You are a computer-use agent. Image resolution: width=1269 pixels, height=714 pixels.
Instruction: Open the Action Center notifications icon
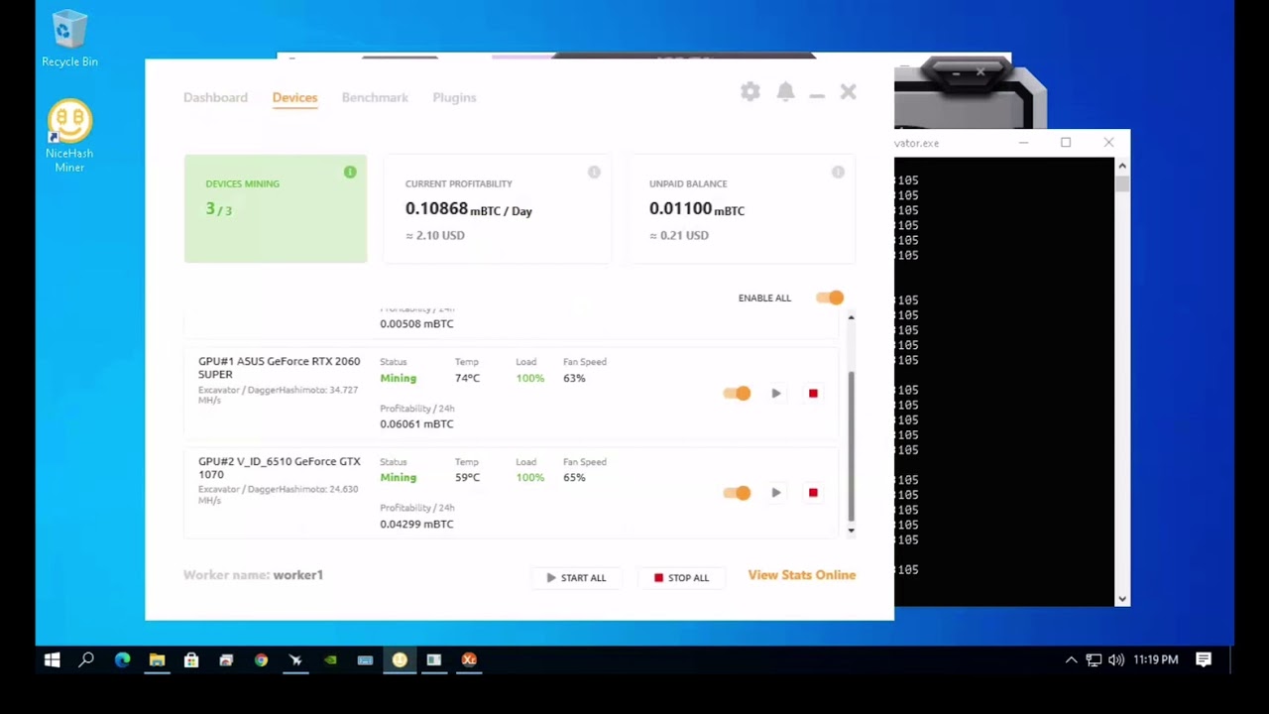(x=1204, y=659)
